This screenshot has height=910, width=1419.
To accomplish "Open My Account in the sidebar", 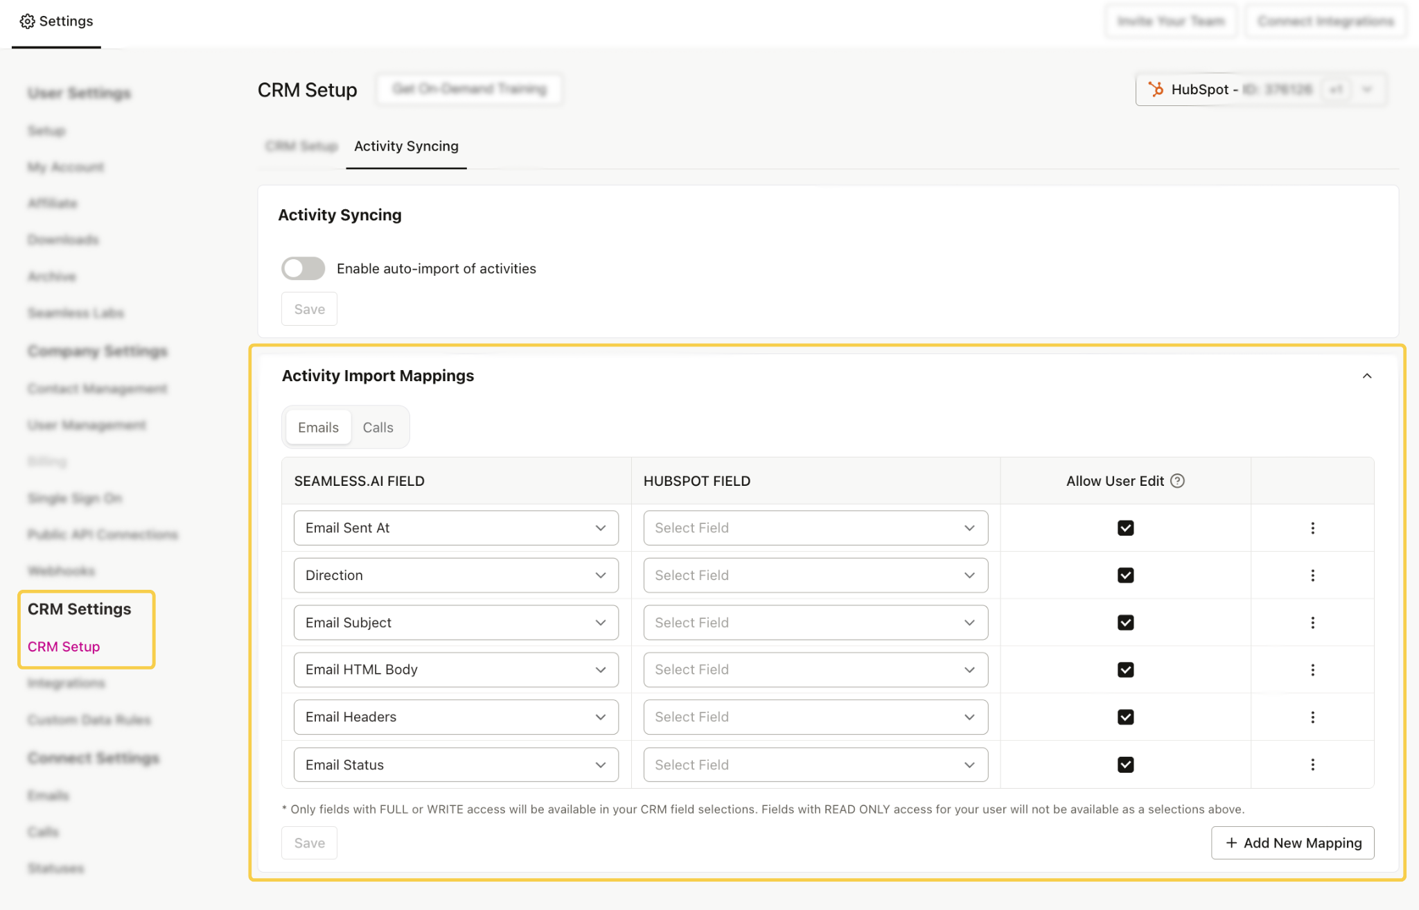I will (x=66, y=167).
